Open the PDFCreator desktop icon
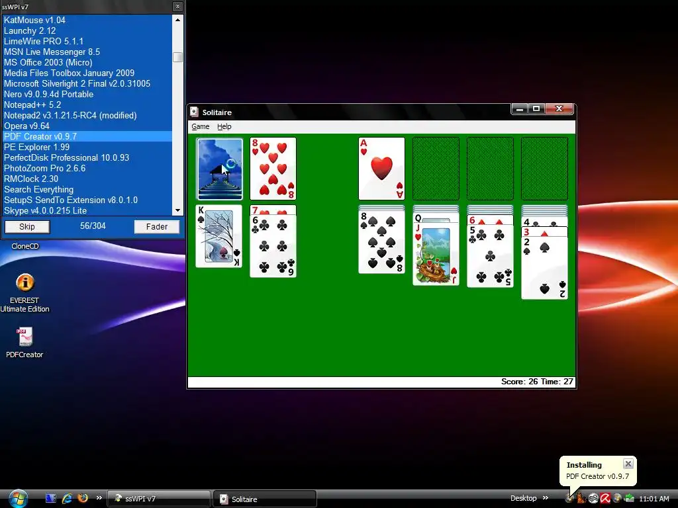 24,343
